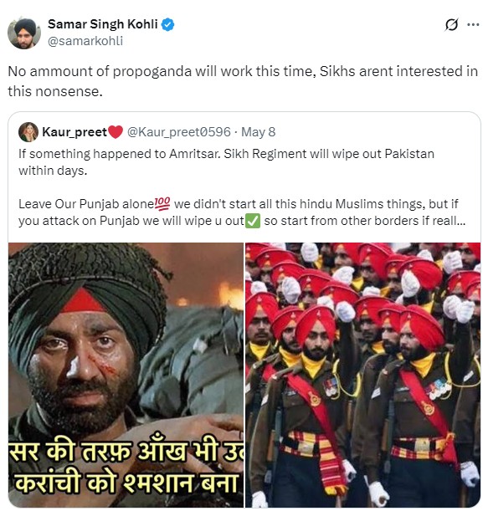Visit the @samarkohli handle

point(85,41)
